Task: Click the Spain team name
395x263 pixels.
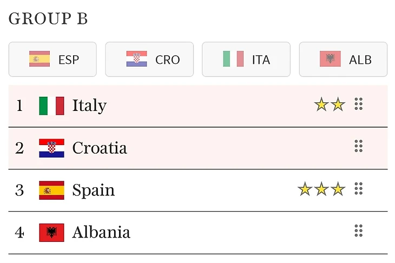Action: (x=94, y=190)
